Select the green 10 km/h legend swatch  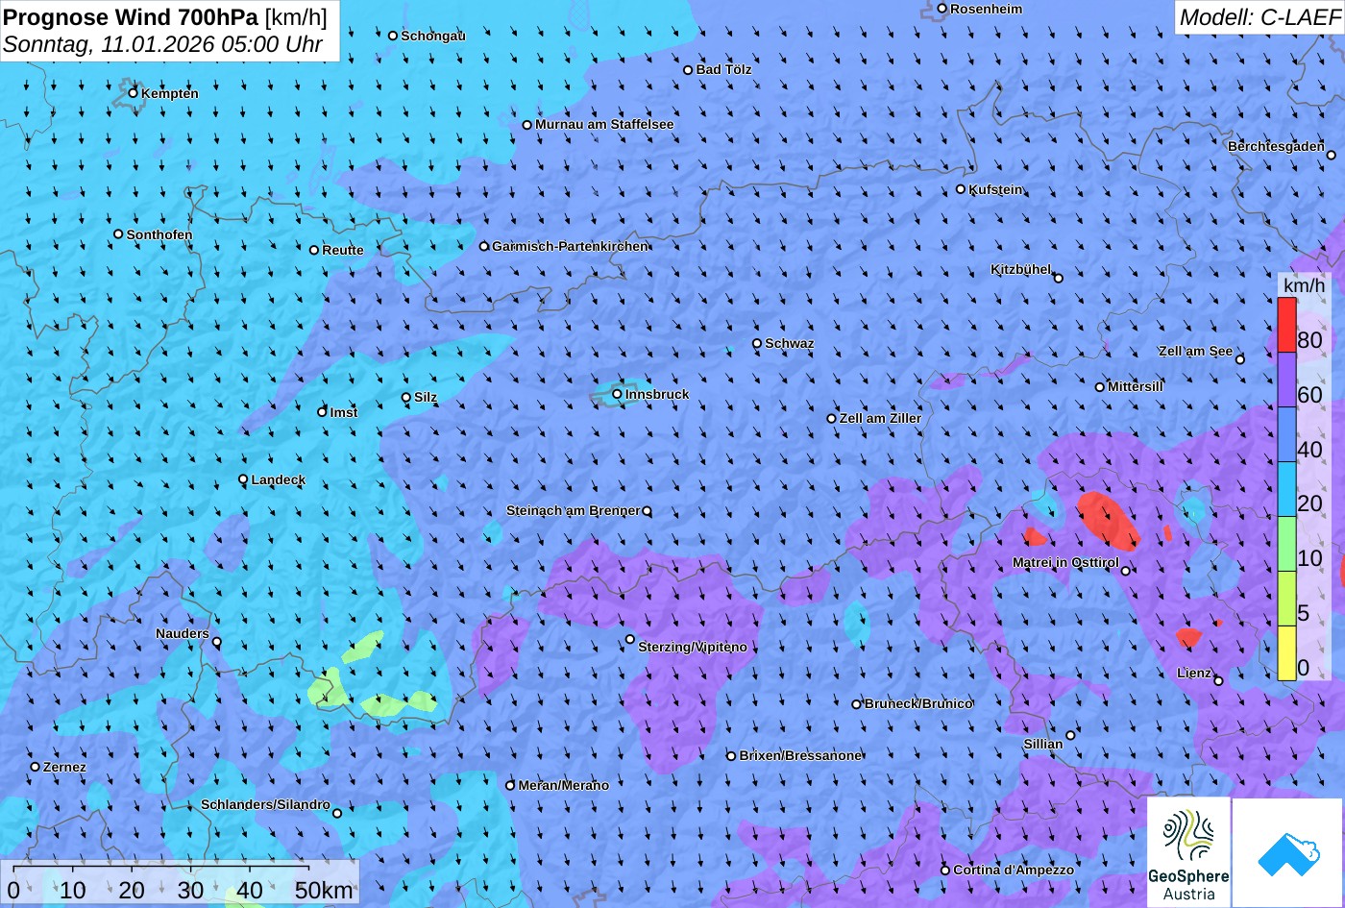point(1286,544)
